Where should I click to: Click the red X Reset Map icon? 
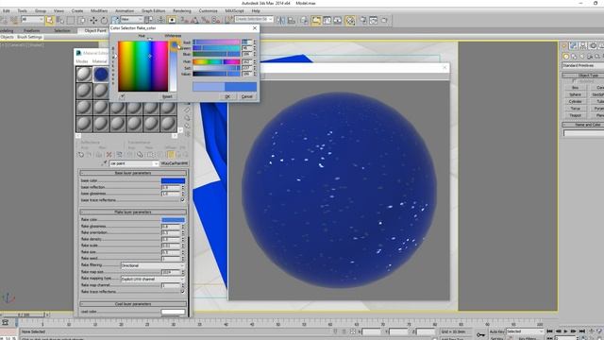109,155
